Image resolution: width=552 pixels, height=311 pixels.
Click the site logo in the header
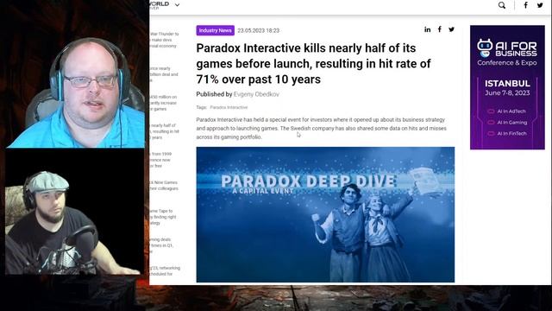click(160, 5)
